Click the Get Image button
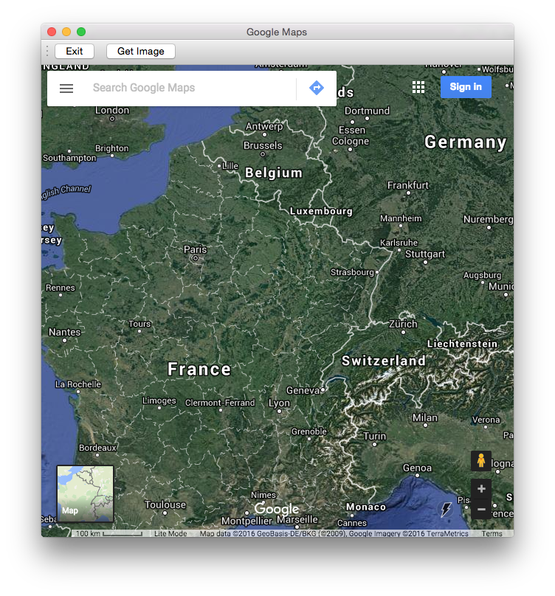The image size is (555, 596). (141, 52)
